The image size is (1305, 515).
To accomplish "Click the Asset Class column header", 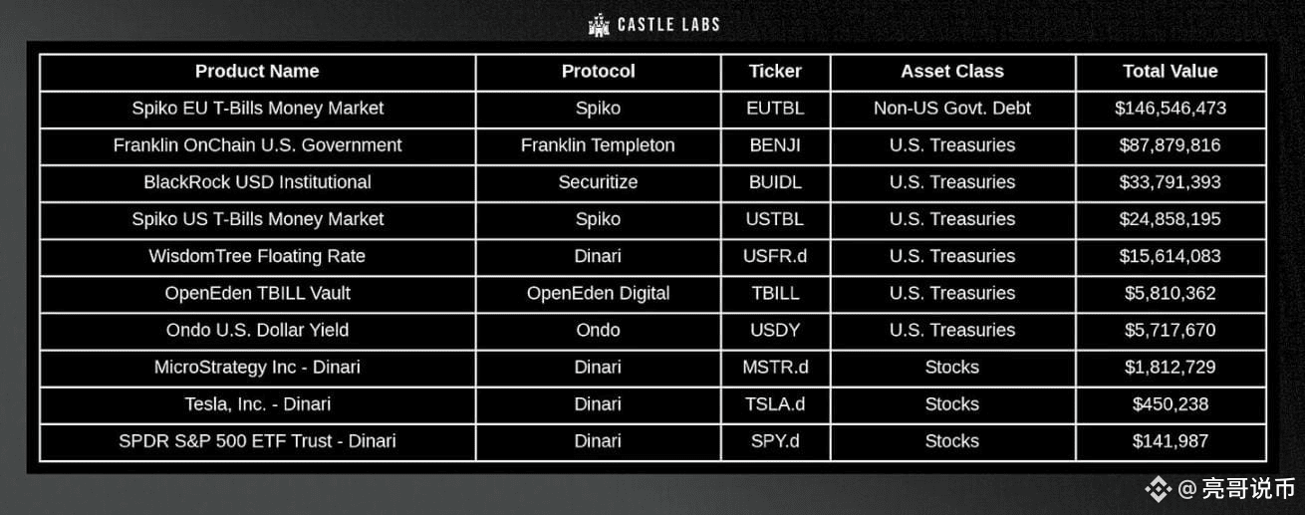I will pyautogui.click(x=952, y=71).
